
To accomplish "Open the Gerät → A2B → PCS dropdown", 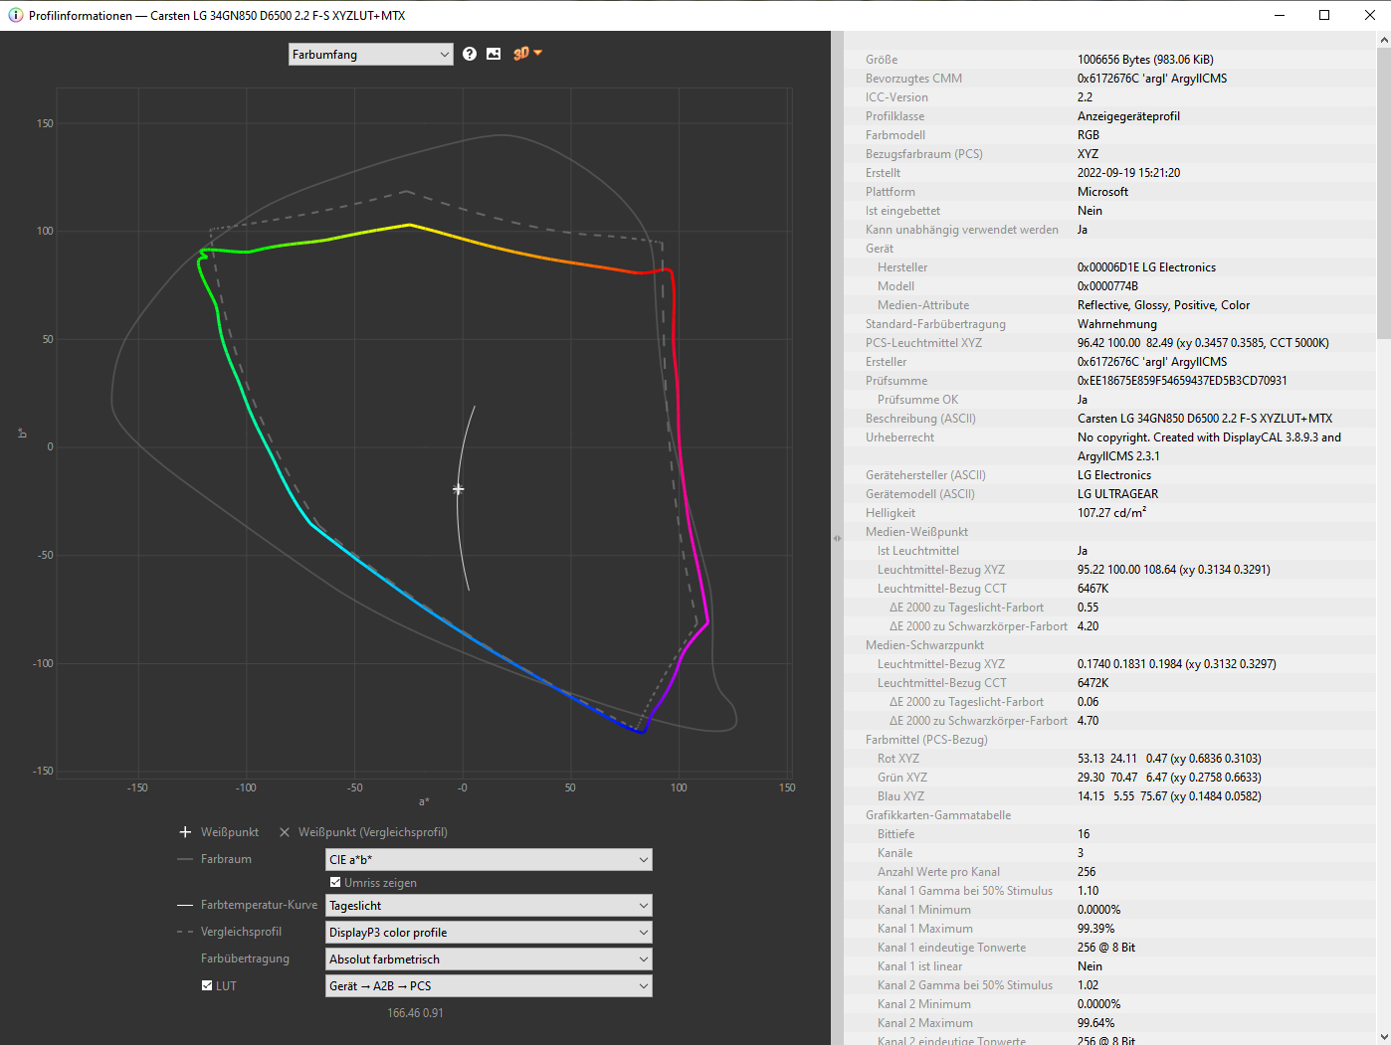I will (x=489, y=986).
